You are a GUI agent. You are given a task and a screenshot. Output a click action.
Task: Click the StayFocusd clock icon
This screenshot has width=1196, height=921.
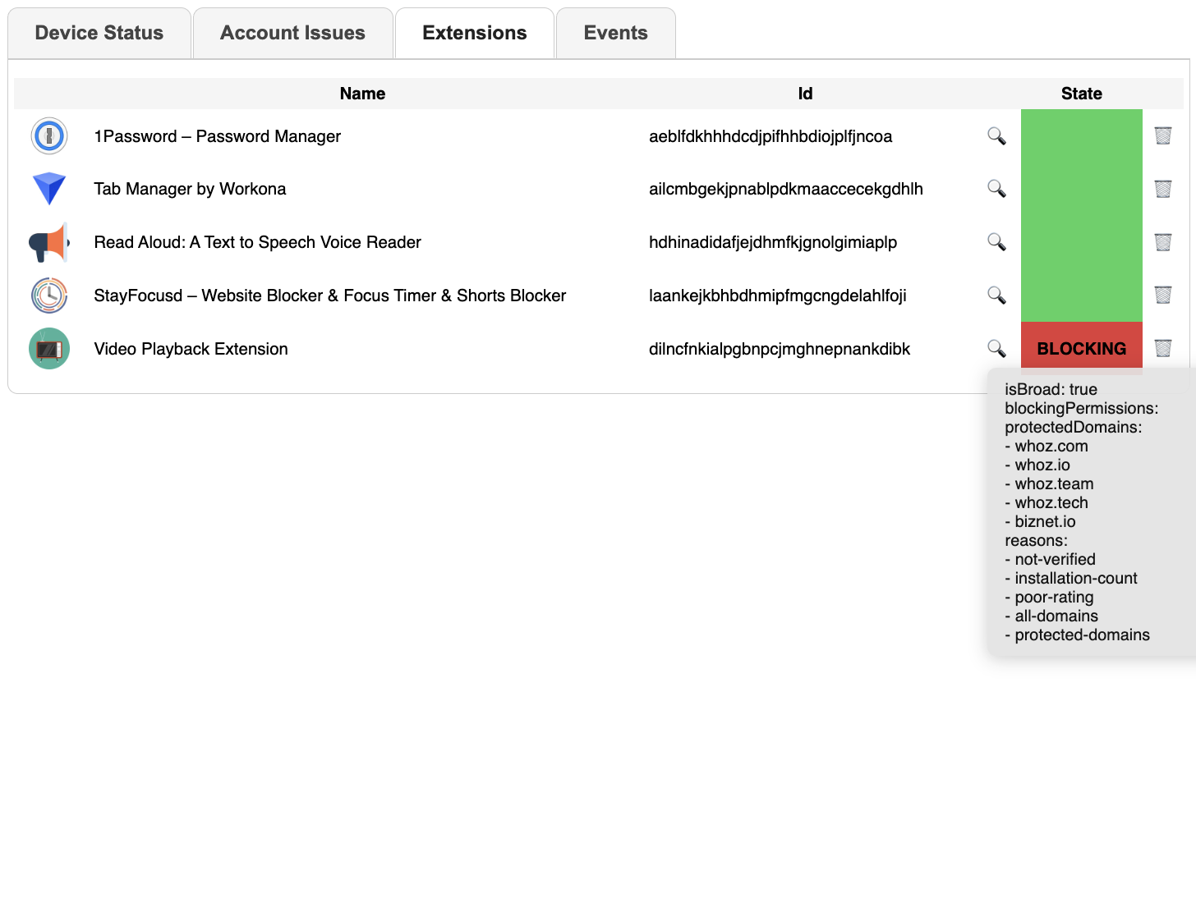coord(49,296)
